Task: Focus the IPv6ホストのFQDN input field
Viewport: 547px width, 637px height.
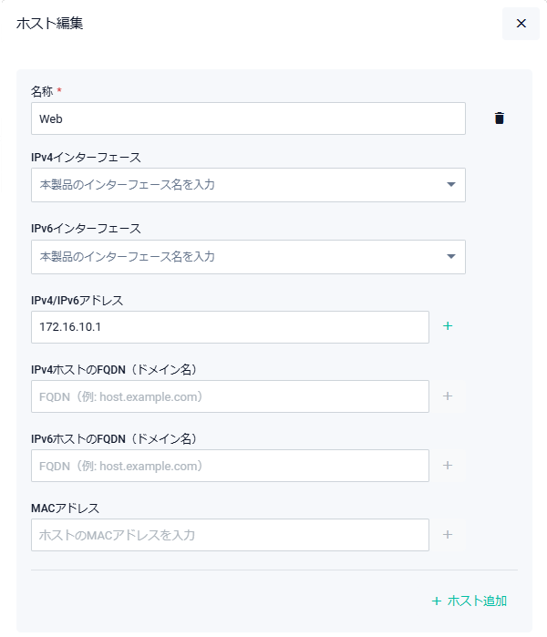Action: point(230,466)
